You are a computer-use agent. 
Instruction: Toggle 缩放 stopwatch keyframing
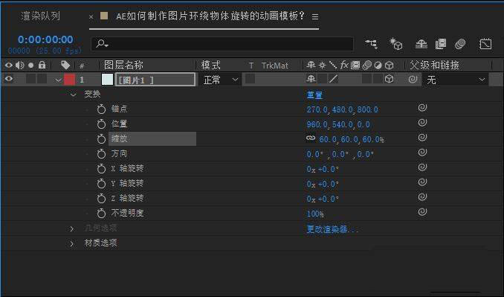pyautogui.click(x=101, y=138)
